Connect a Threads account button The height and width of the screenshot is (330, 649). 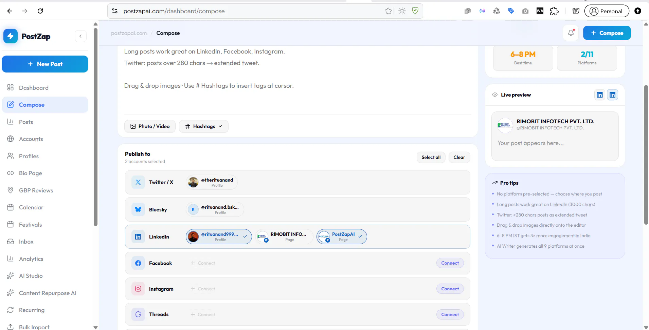click(450, 314)
